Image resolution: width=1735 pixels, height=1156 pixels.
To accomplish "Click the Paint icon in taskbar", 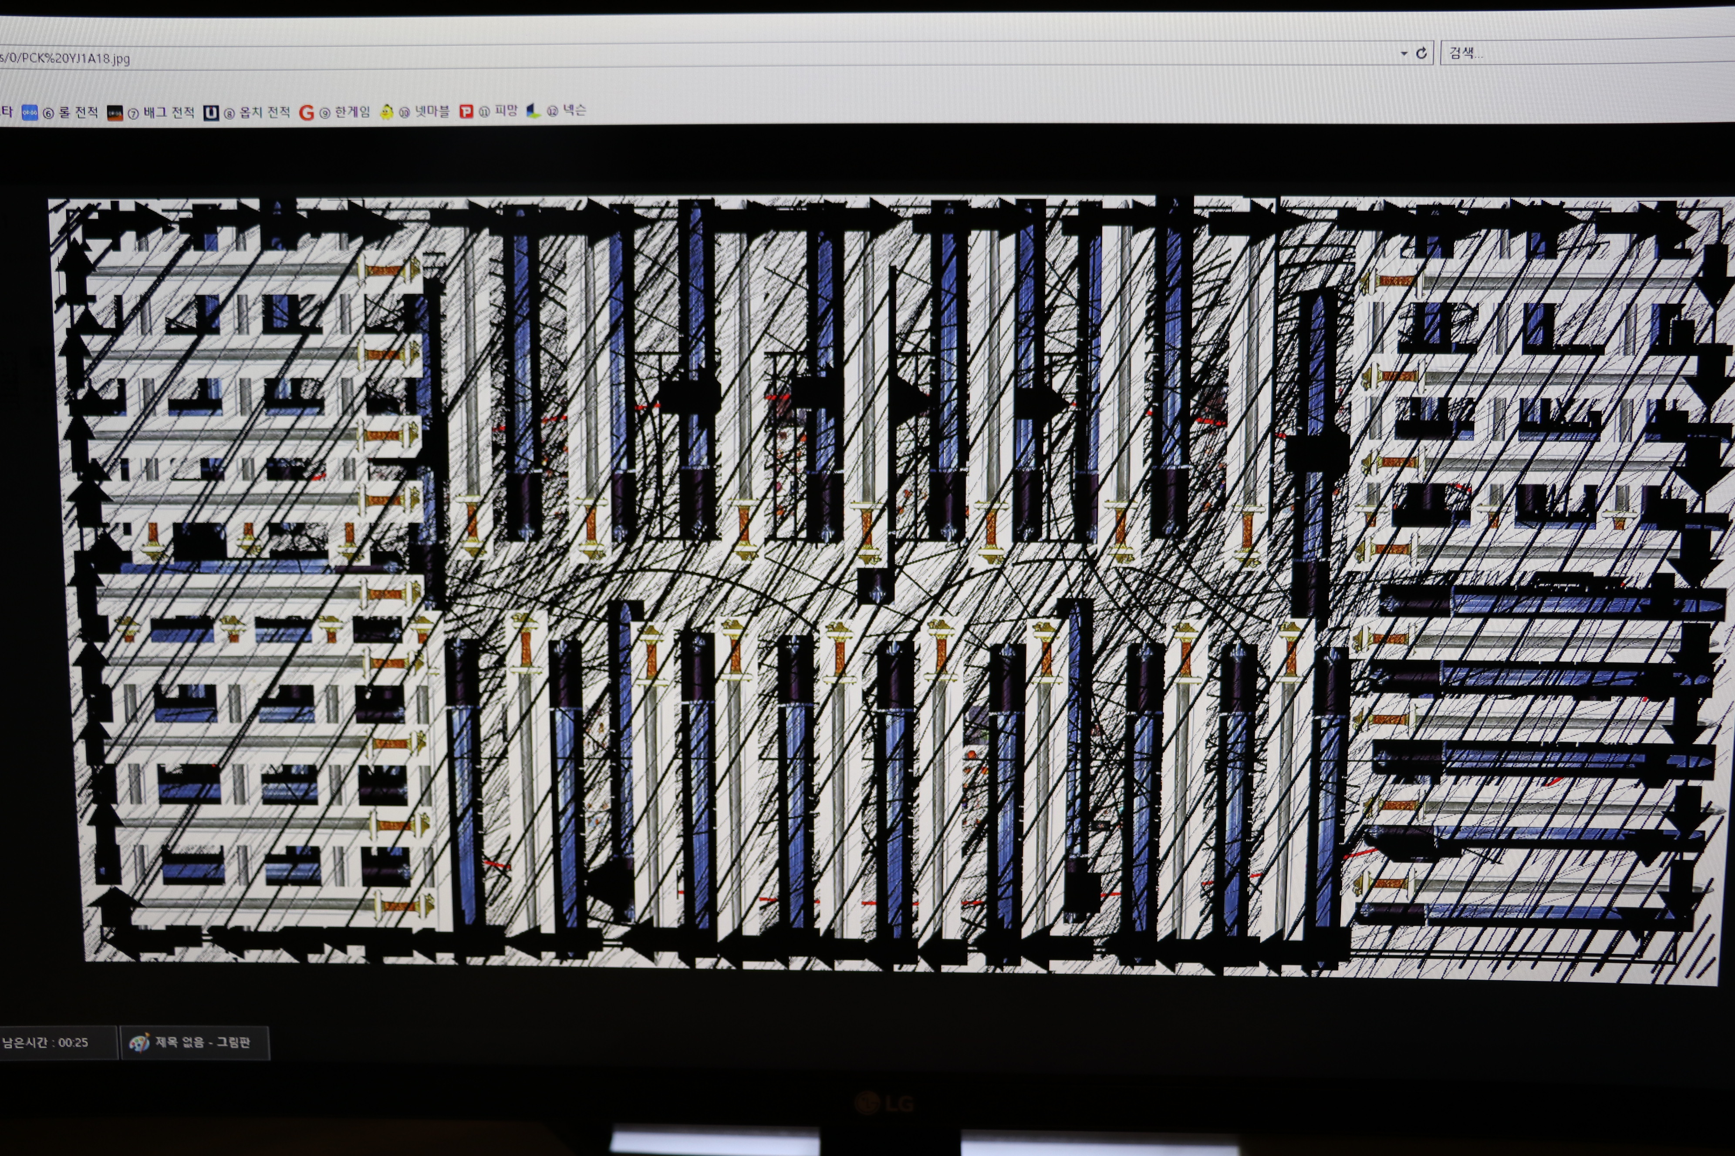I will (138, 1042).
